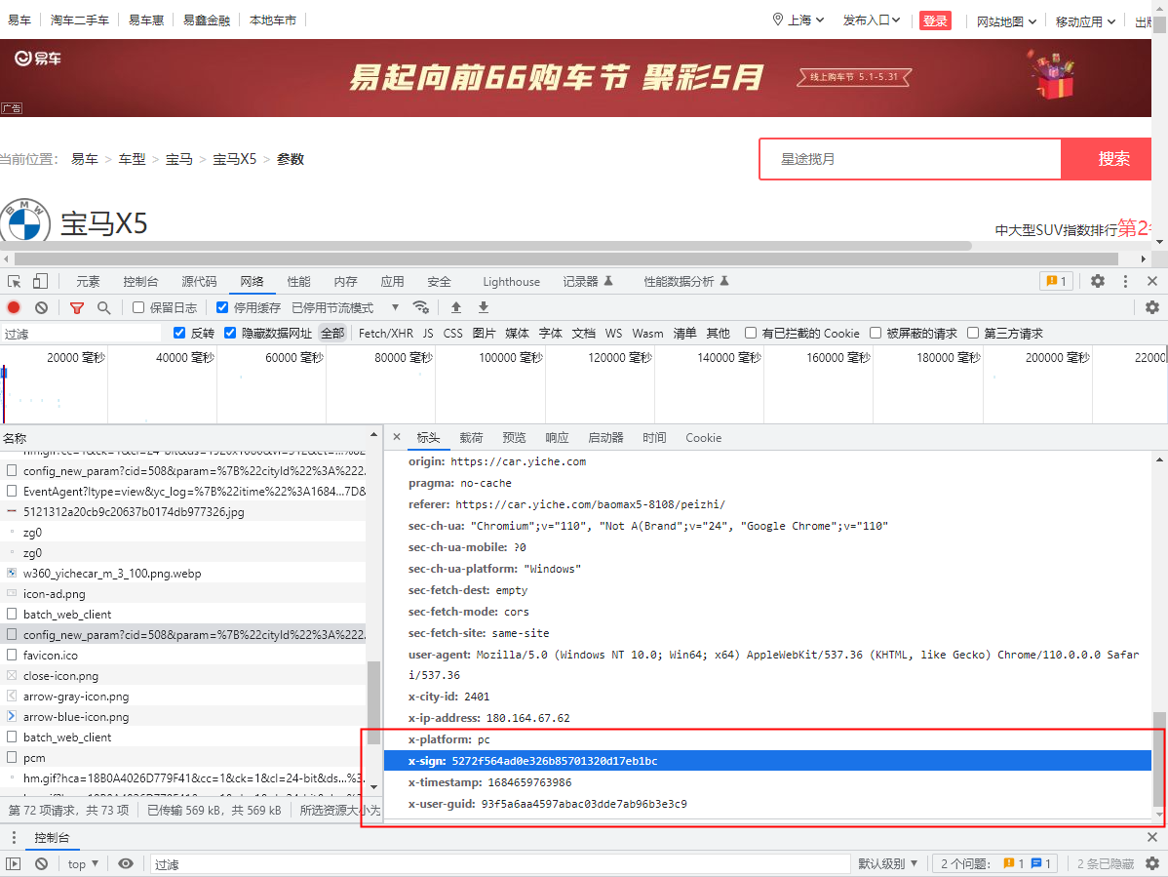
Task: Uncheck the 反转 filter checkbox
Action: [x=178, y=333]
